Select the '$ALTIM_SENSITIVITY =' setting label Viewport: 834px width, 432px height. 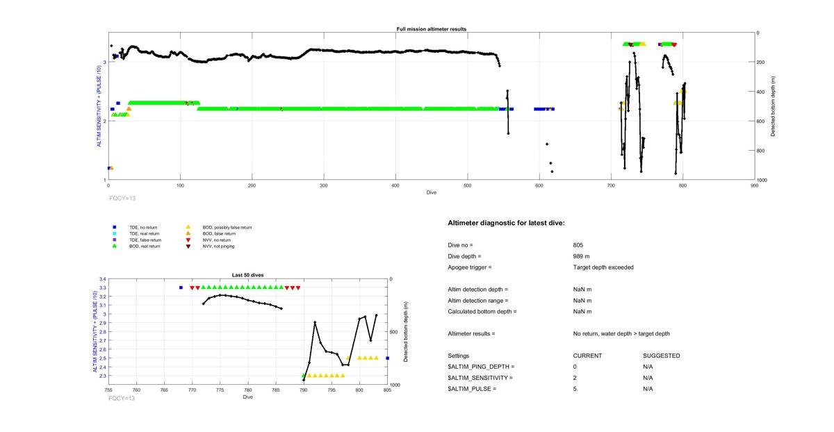click(x=480, y=378)
